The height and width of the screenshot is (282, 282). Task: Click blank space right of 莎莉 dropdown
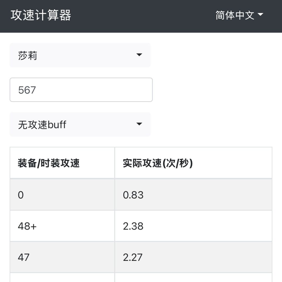211,55
